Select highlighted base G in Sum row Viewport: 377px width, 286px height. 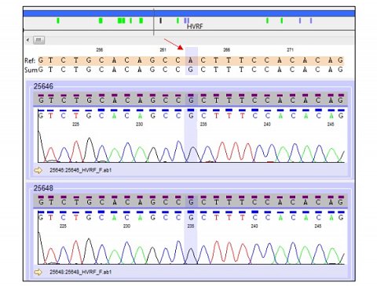[191, 70]
